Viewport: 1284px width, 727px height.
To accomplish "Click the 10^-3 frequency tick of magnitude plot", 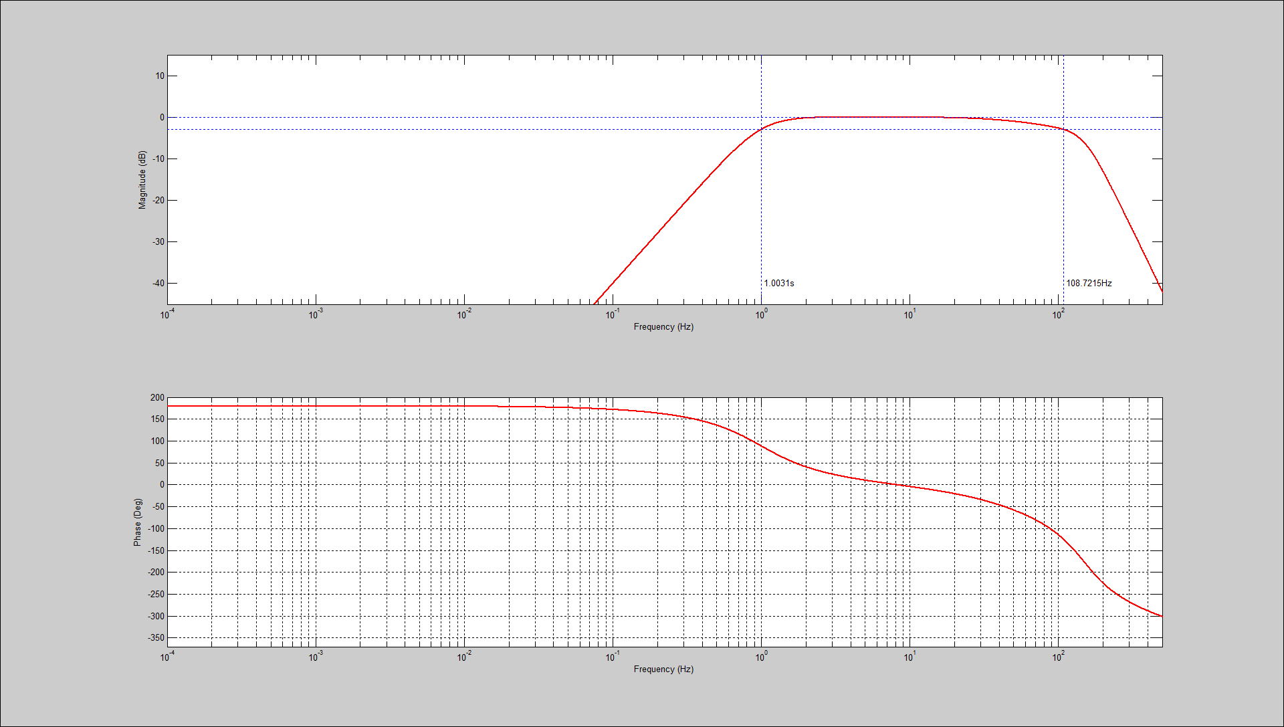I will click(x=316, y=314).
